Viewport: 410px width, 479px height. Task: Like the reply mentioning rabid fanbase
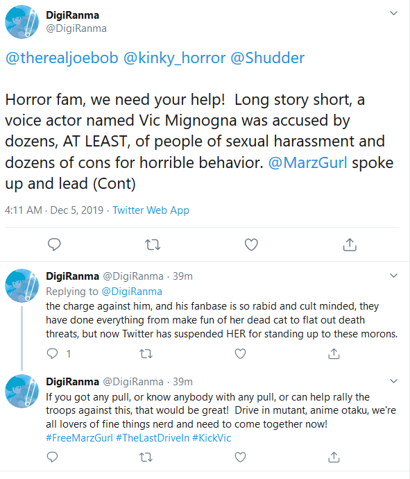240,354
